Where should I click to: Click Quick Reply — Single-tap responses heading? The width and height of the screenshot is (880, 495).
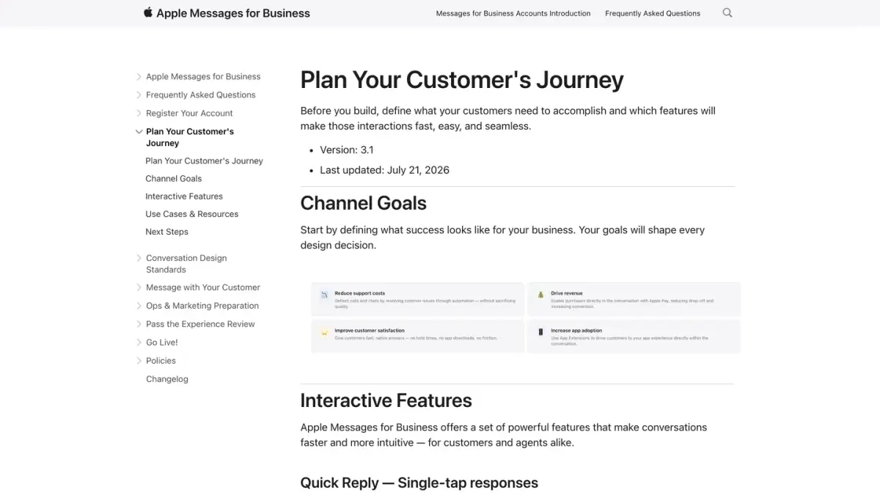click(x=419, y=483)
